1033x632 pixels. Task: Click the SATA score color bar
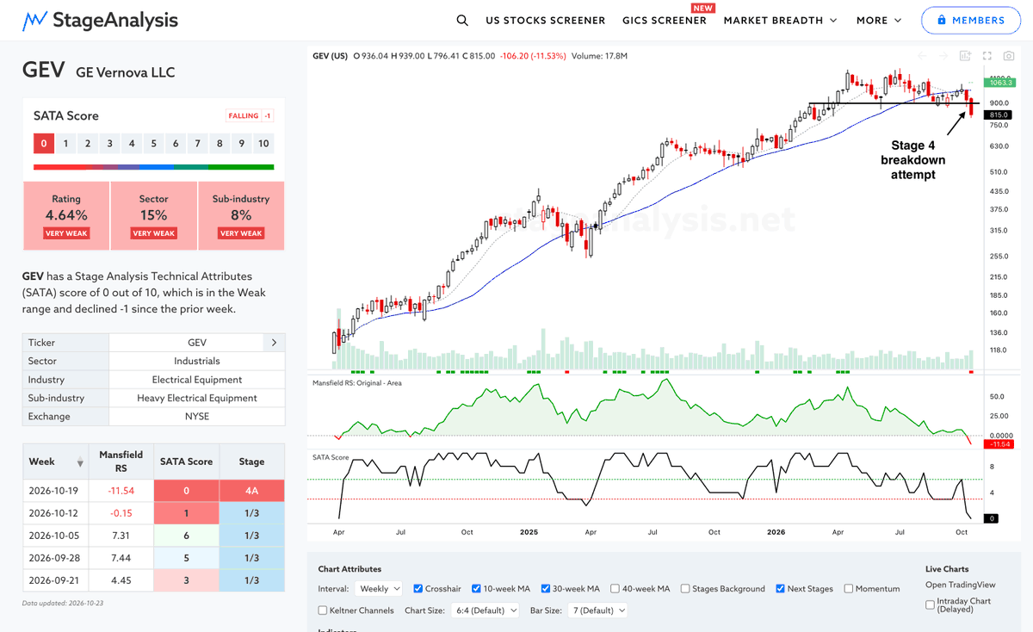pos(154,167)
